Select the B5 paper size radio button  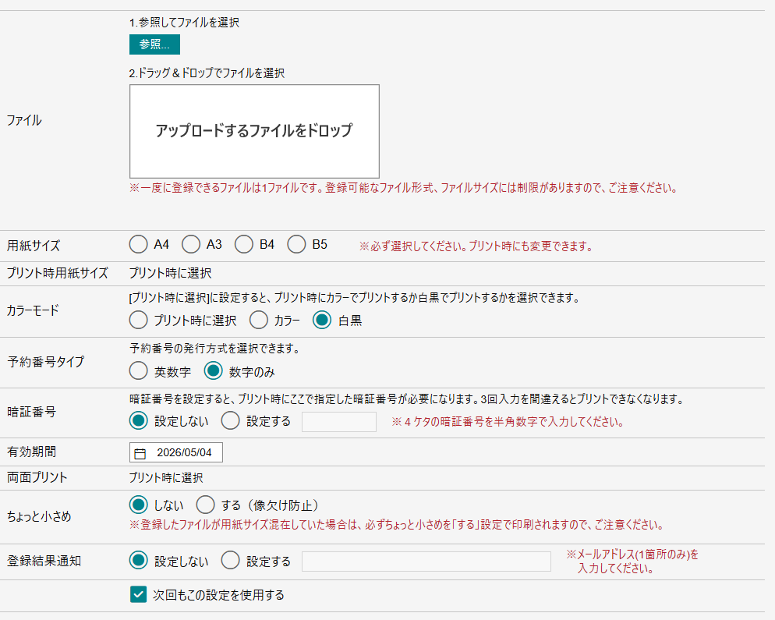296,244
